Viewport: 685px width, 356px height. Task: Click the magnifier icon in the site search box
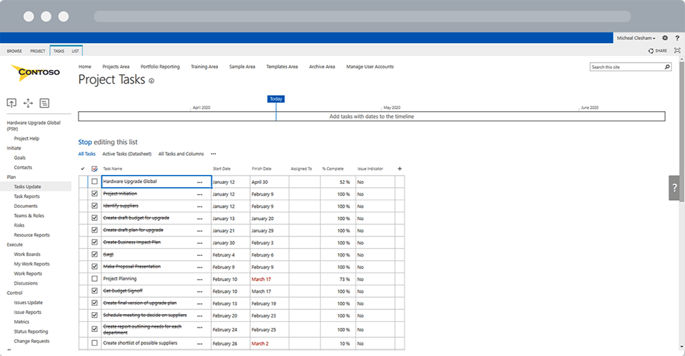pos(667,67)
